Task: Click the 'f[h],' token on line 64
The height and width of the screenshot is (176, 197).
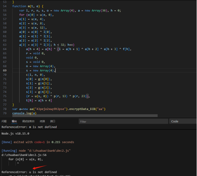Action: click(127, 49)
